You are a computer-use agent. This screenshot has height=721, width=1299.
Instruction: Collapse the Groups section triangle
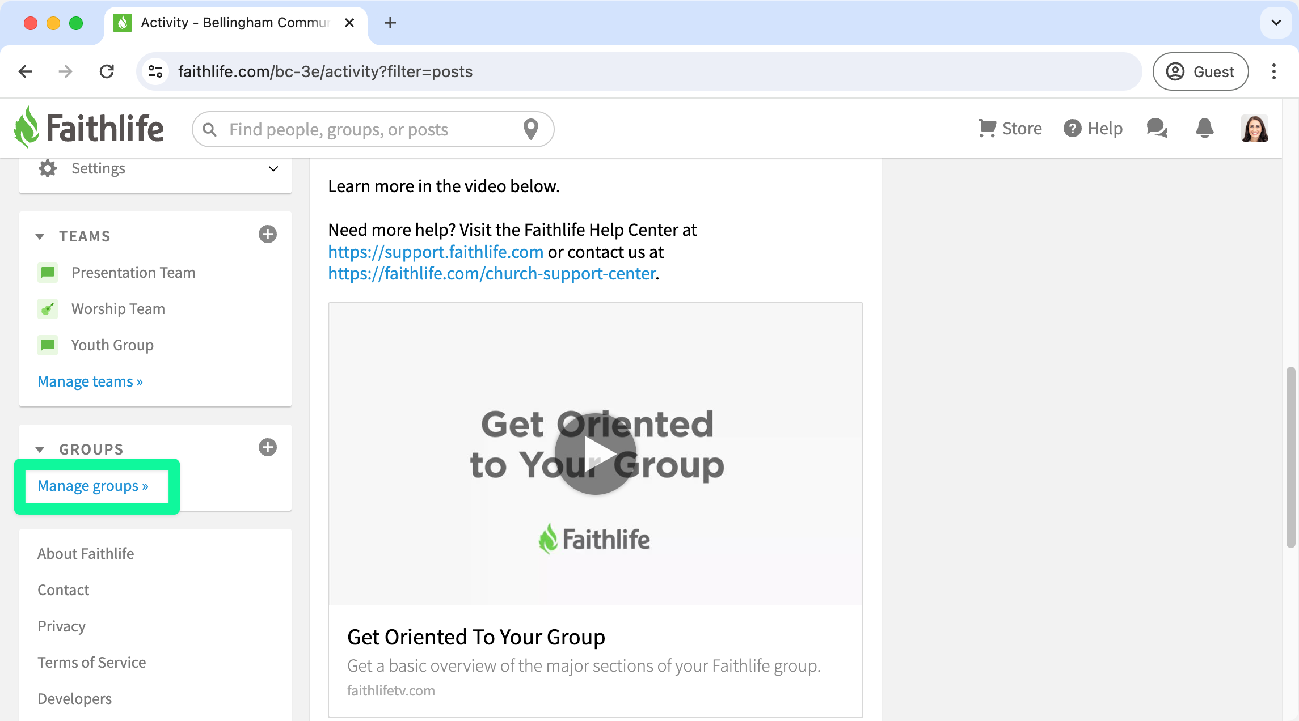pyautogui.click(x=40, y=449)
